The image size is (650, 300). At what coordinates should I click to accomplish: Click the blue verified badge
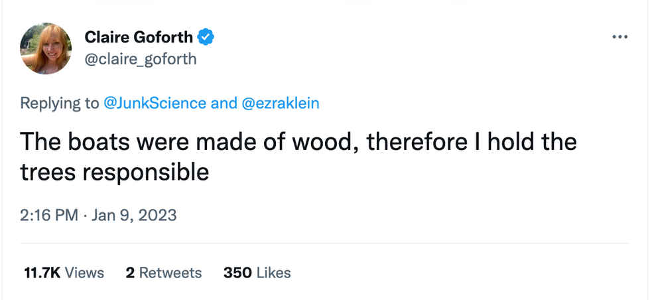pos(207,38)
